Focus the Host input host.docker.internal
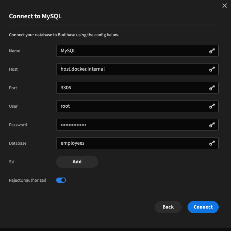231x231 pixels. [x=137, y=69]
